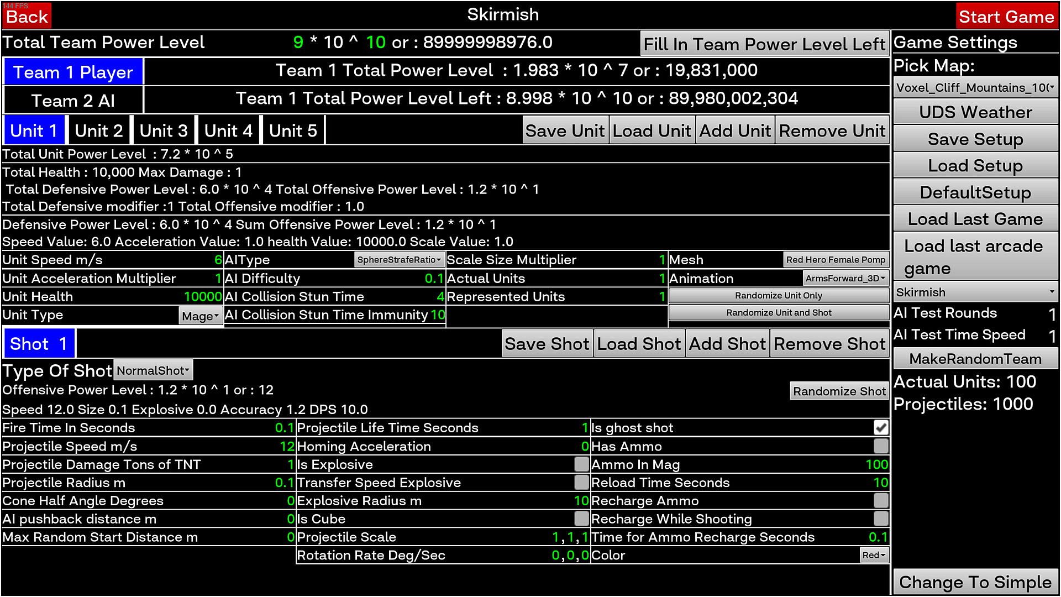Select the Team 2 AI tab
Viewport: 1061px width, 597px height.
point(73,101)
